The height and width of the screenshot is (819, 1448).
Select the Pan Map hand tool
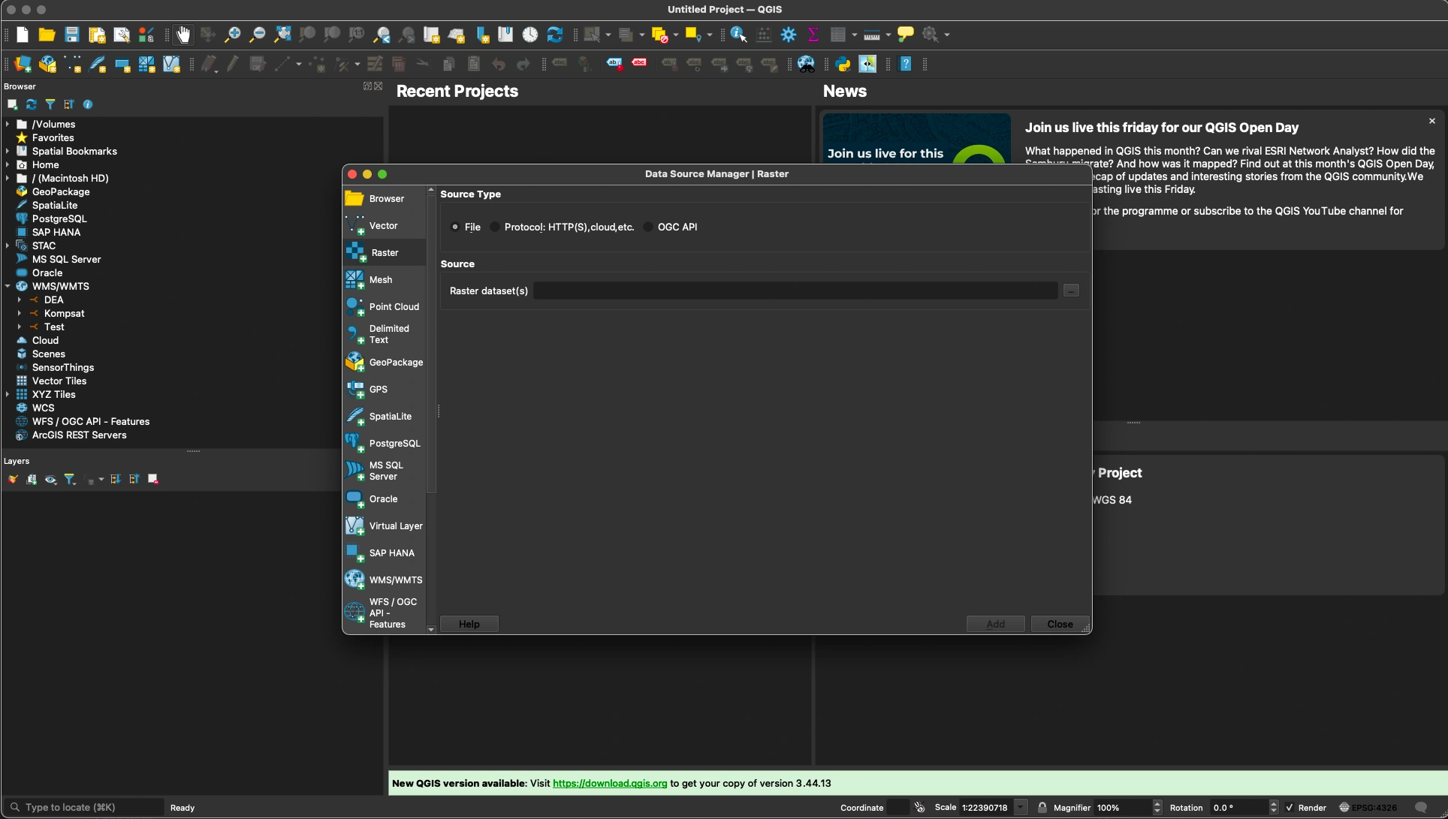183,35
